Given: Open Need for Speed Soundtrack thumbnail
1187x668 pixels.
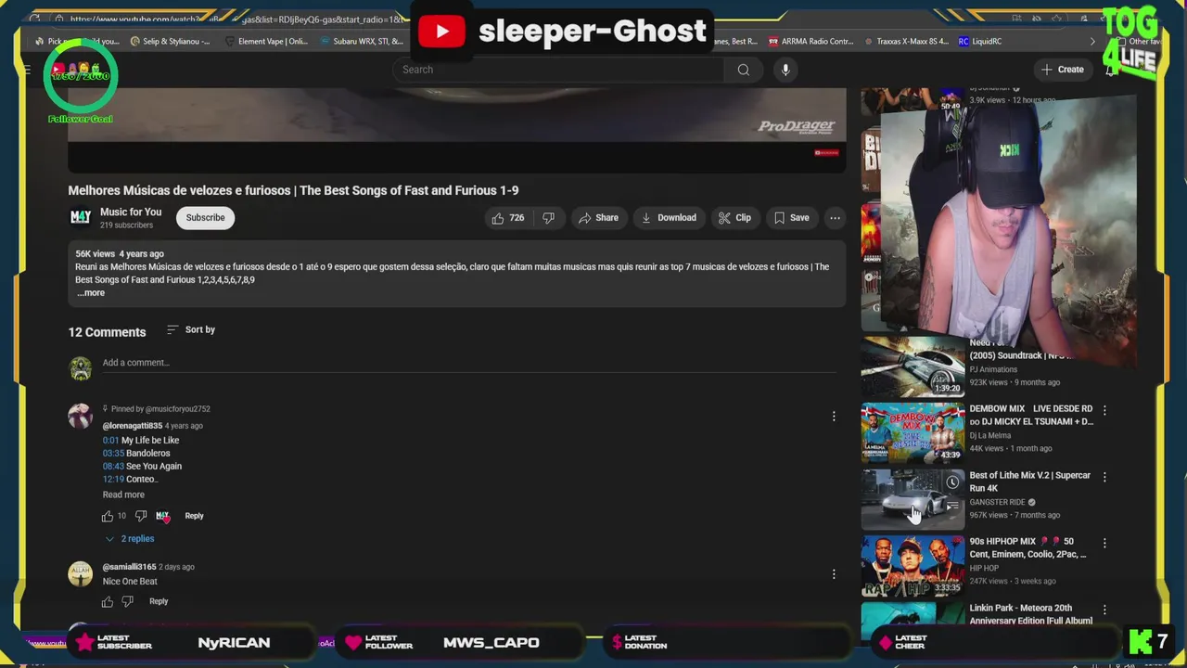Looking at the screenshot, I should tap(913, 366).
